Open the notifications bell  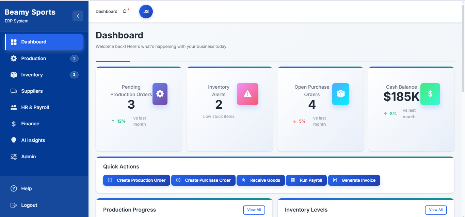click(x=125, y=12)
